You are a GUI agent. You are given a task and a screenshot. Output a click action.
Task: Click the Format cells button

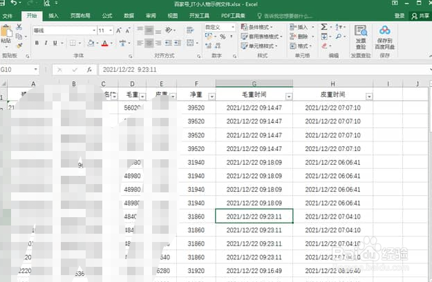(x=301, y=46)
